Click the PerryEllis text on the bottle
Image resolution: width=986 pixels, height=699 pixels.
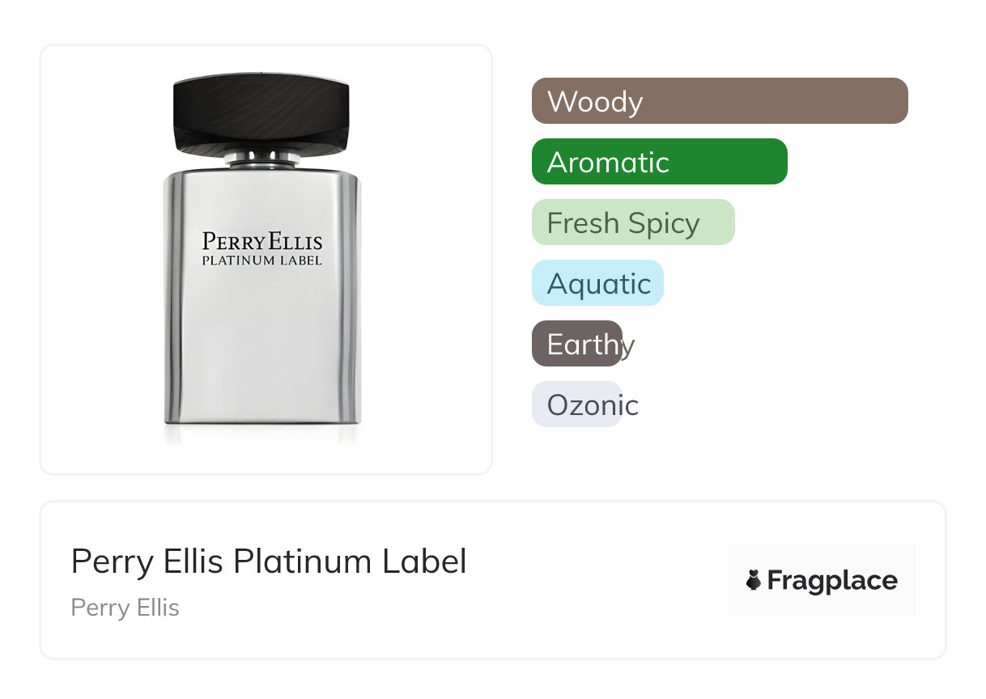click(x=262, y=241)
